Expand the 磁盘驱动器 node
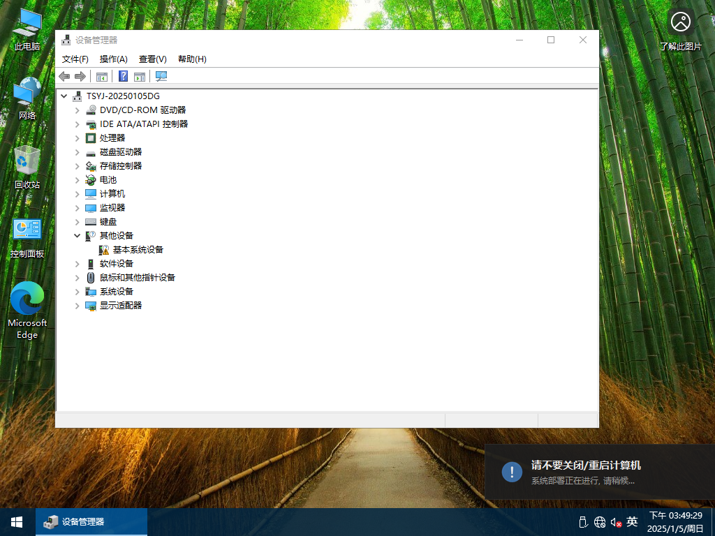 click(77, 152)
